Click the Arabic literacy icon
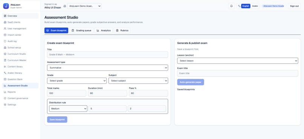The height and width of the screenshot is (139, 304). (x=5, y=73)
